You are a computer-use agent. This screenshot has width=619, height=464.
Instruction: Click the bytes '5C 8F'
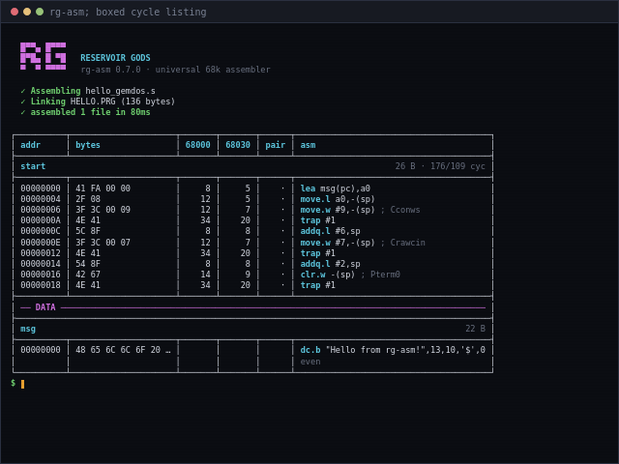pos(88,231)
